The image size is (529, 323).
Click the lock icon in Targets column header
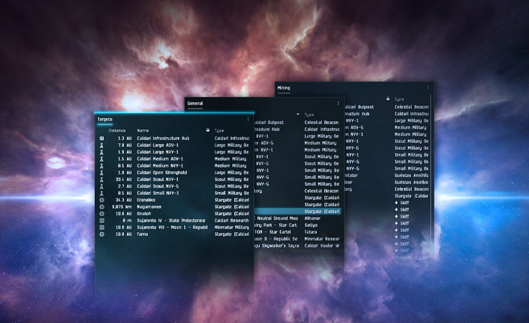208,130
